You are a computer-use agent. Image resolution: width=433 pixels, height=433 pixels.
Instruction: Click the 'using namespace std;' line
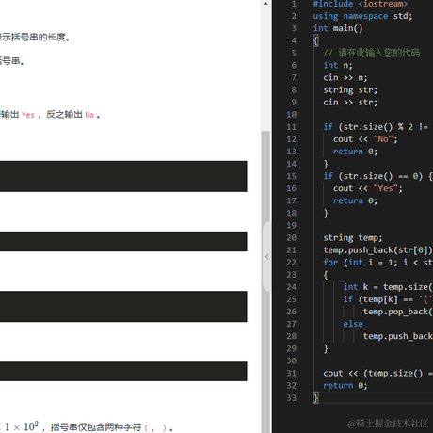[362, 16]
